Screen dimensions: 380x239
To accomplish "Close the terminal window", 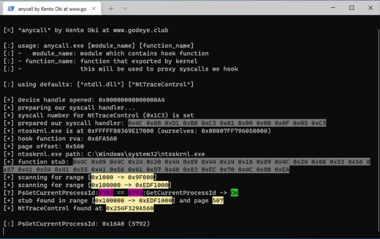I will coord(370,8).
